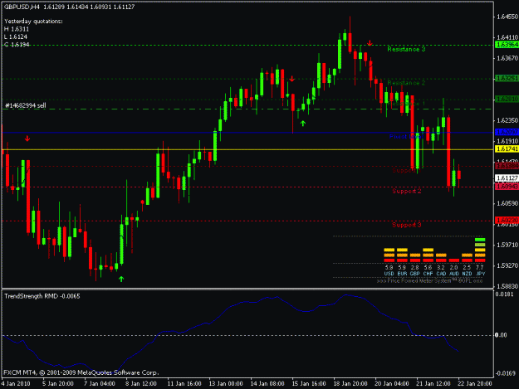
Task: Click the 1.59710 price axis value
Action: 507,245
